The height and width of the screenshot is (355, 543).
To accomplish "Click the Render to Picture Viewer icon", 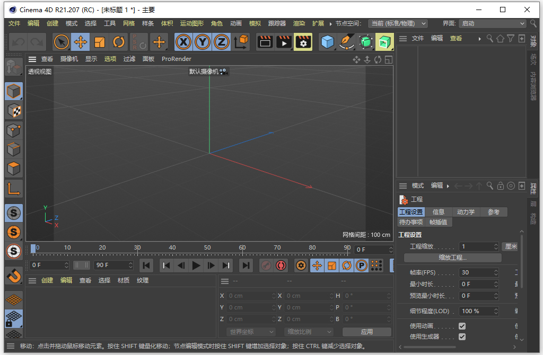I will 286,42.
